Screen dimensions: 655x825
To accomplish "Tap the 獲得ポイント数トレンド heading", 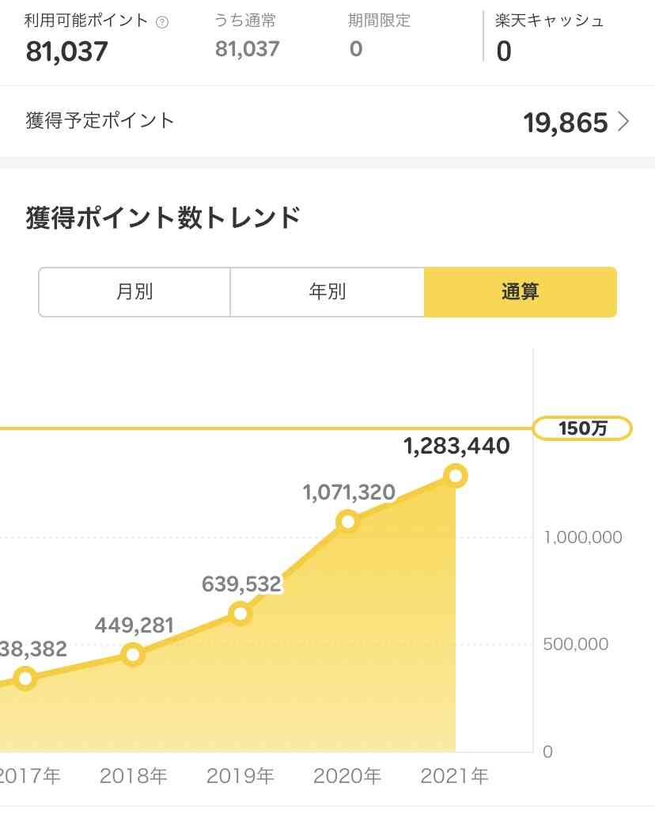I will 163,218.
